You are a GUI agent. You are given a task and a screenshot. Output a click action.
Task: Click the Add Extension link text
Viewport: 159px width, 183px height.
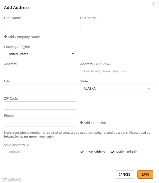coord(95,123)
